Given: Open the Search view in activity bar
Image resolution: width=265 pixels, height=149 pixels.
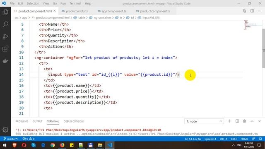Looking at the screenshot, I should pyautogui.click(x=5, y=24).
